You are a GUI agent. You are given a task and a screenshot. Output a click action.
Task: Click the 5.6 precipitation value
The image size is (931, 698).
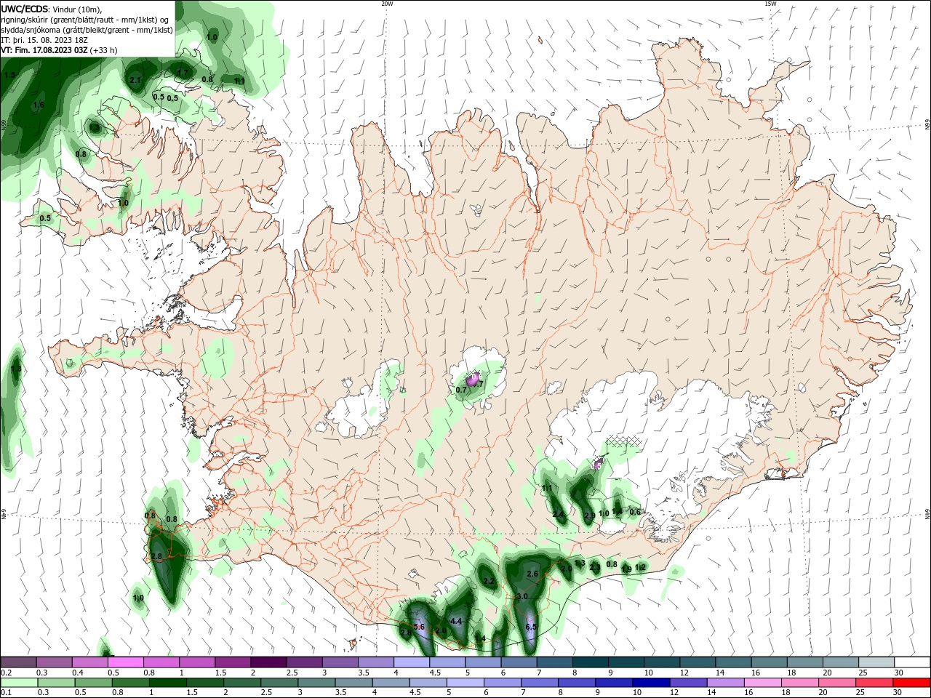tap(418, 627)
